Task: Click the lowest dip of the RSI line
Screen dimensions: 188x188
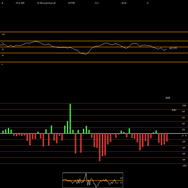Action: coord(86,55)
